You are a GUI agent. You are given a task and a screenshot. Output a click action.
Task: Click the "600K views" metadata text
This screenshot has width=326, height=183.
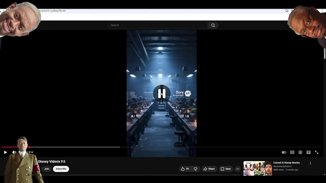pyautogui.click(x=278, y=170)
